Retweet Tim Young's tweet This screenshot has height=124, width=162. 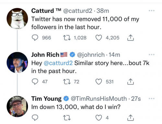coord(67,118)
